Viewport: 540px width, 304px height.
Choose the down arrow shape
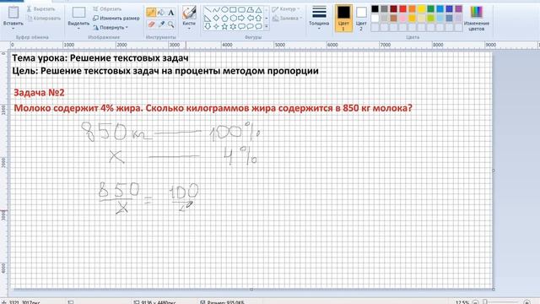(208, 26)
